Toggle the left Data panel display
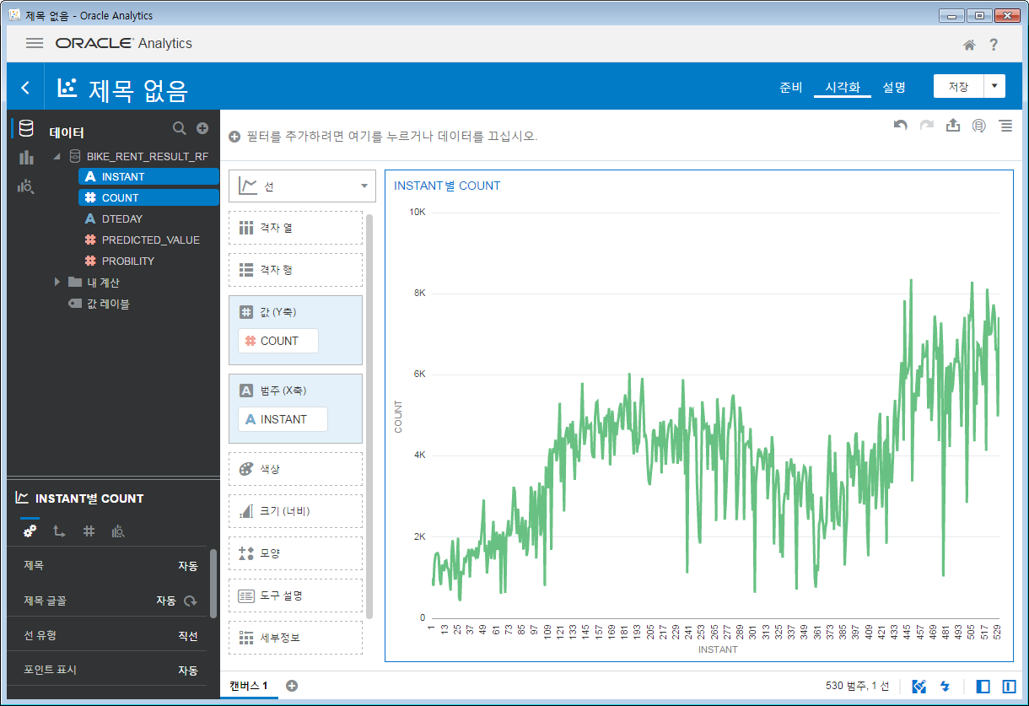Viewport: 1029px width, 706px height. pos(983,687)
